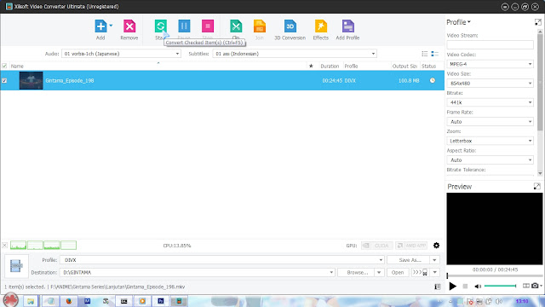
Task: Open the Zoom Letterbox dropdown
Action: point(490,141)
